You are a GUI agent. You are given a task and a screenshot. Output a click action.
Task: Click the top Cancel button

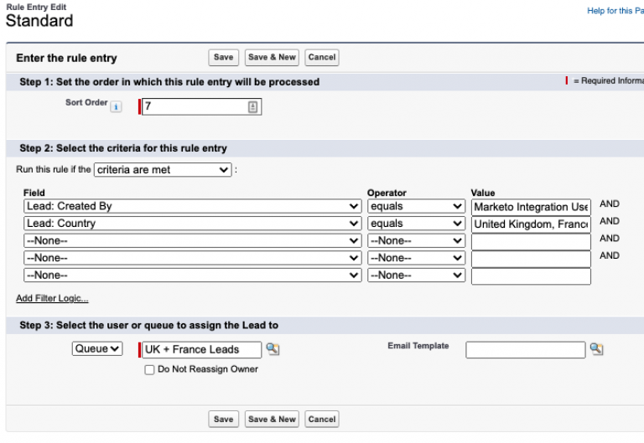pos(322,58)
